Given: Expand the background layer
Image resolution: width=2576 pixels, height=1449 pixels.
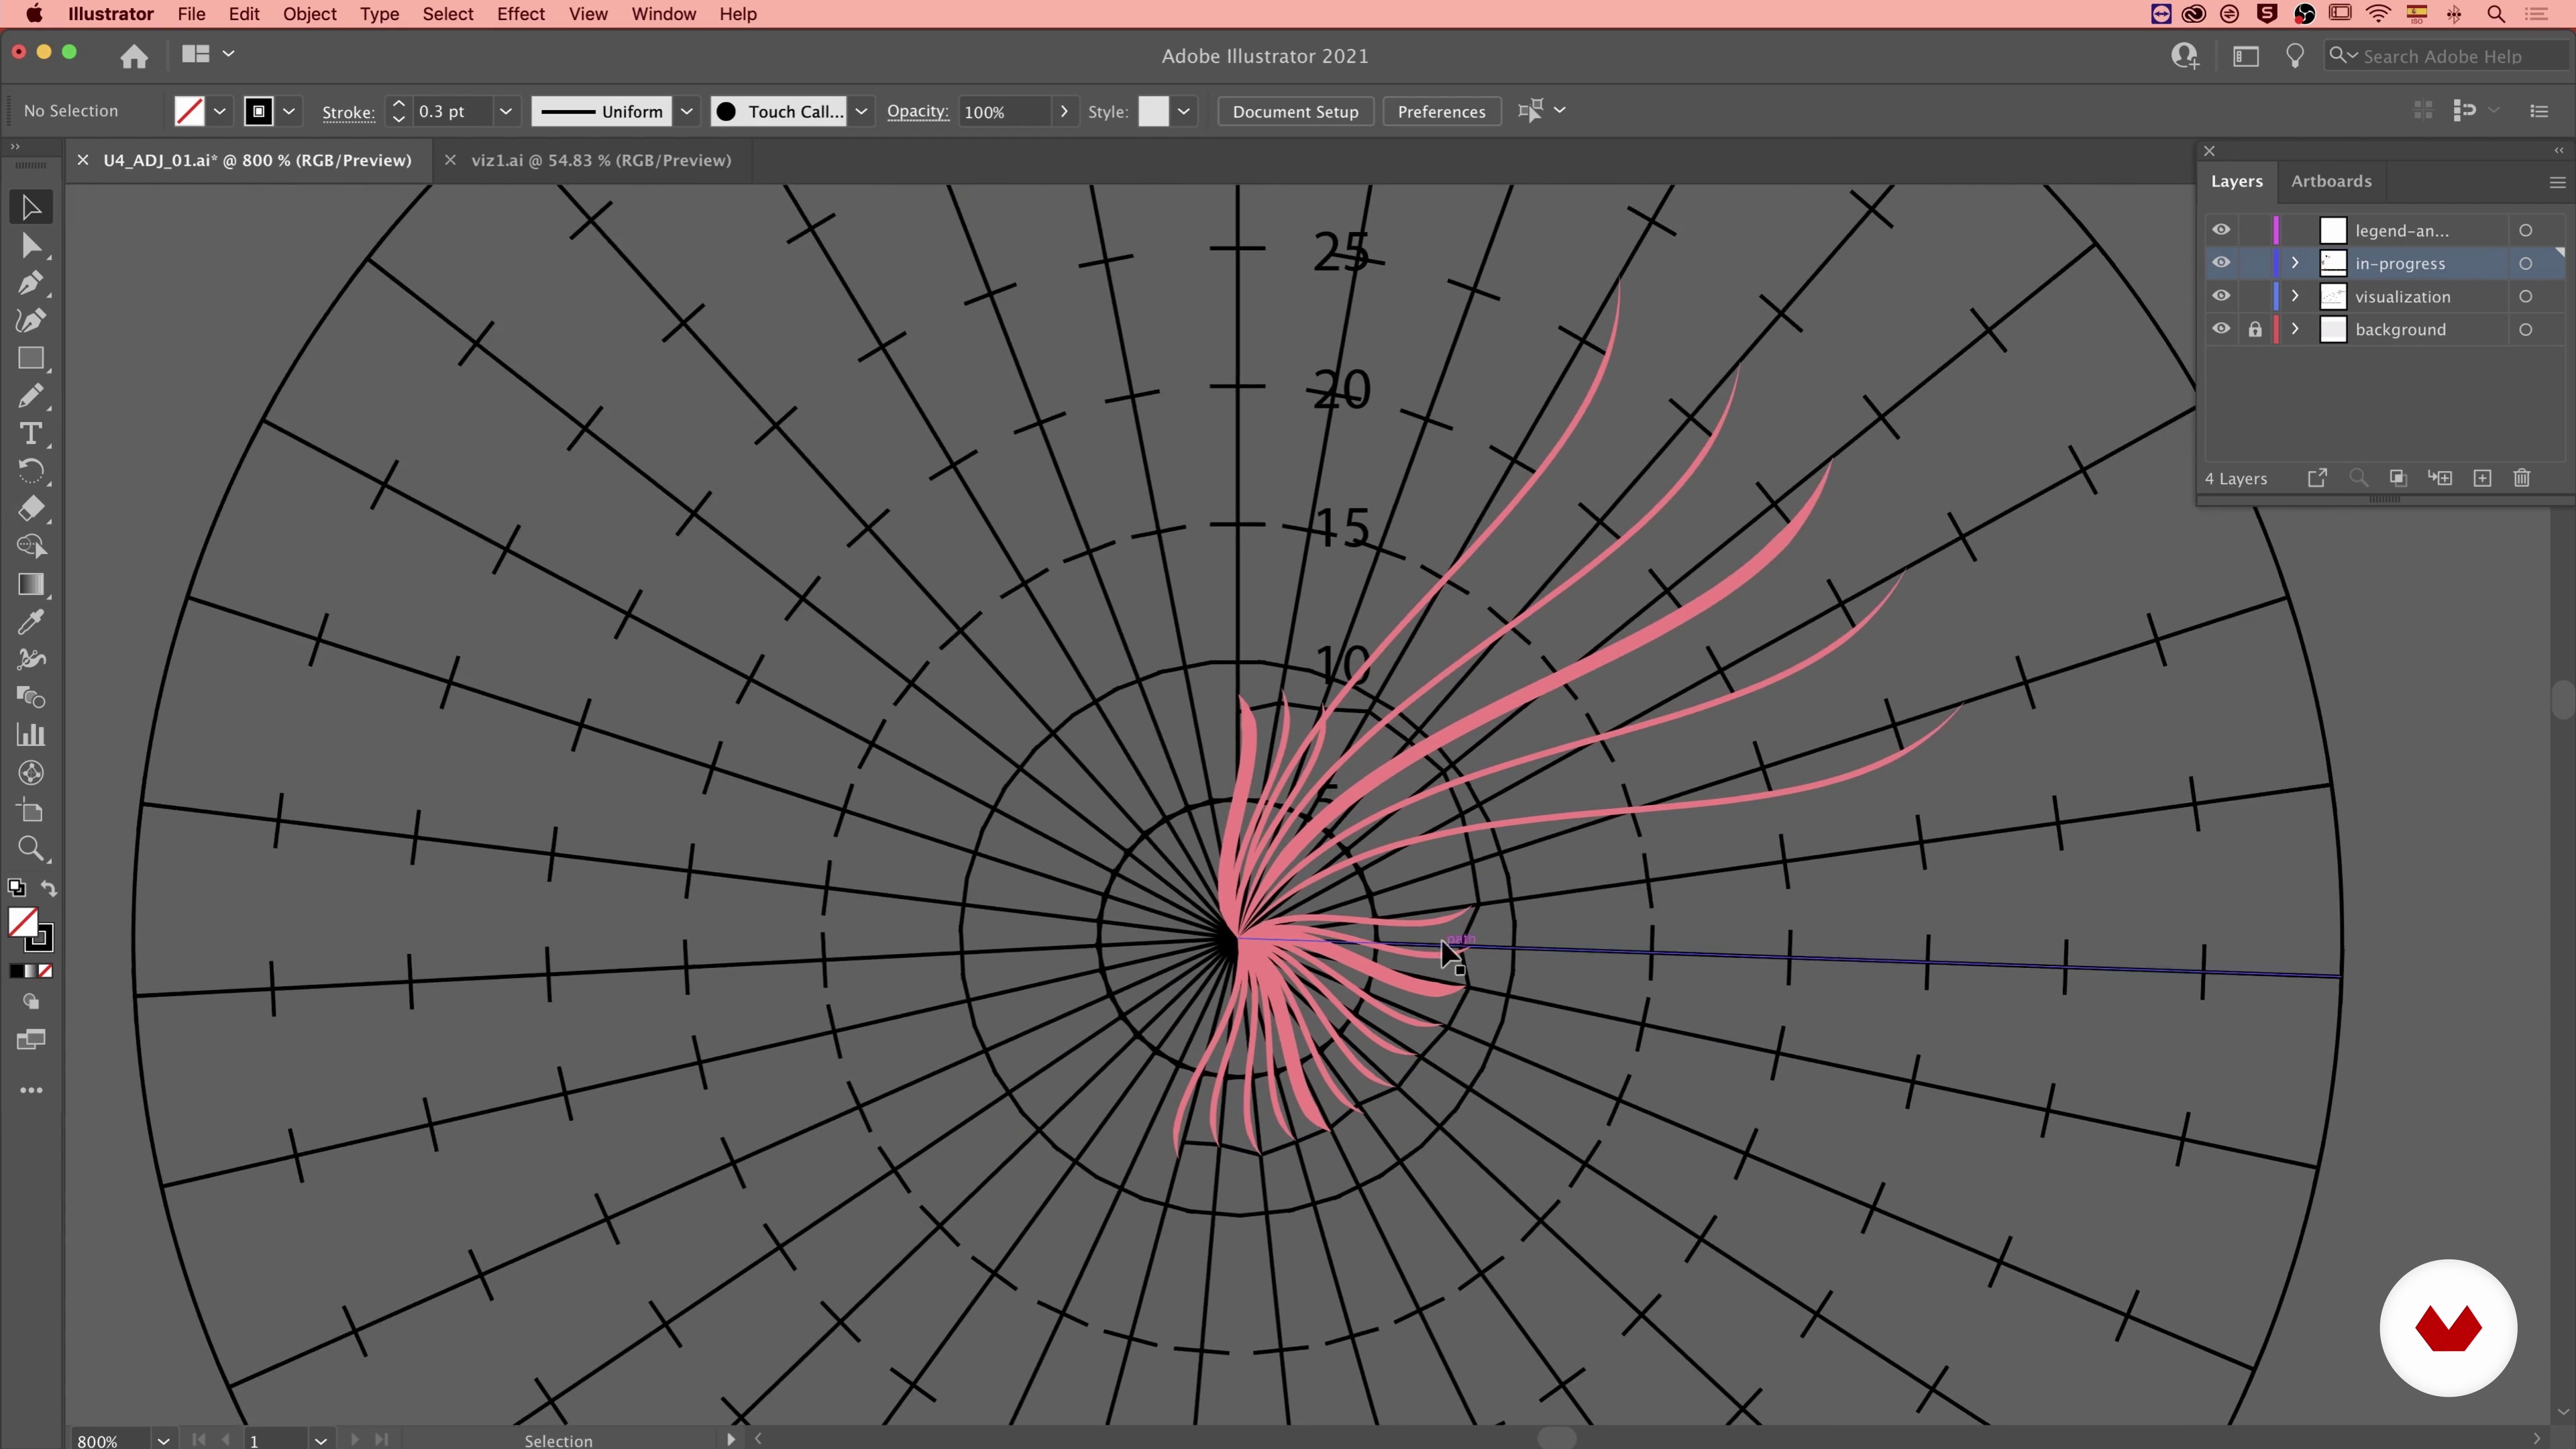Looking at the screenshot, I should point(2295,329).
